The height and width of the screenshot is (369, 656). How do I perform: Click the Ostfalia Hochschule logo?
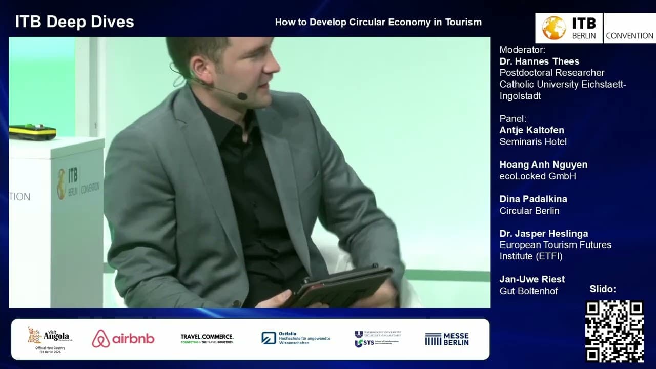click(x=296, y=338)
